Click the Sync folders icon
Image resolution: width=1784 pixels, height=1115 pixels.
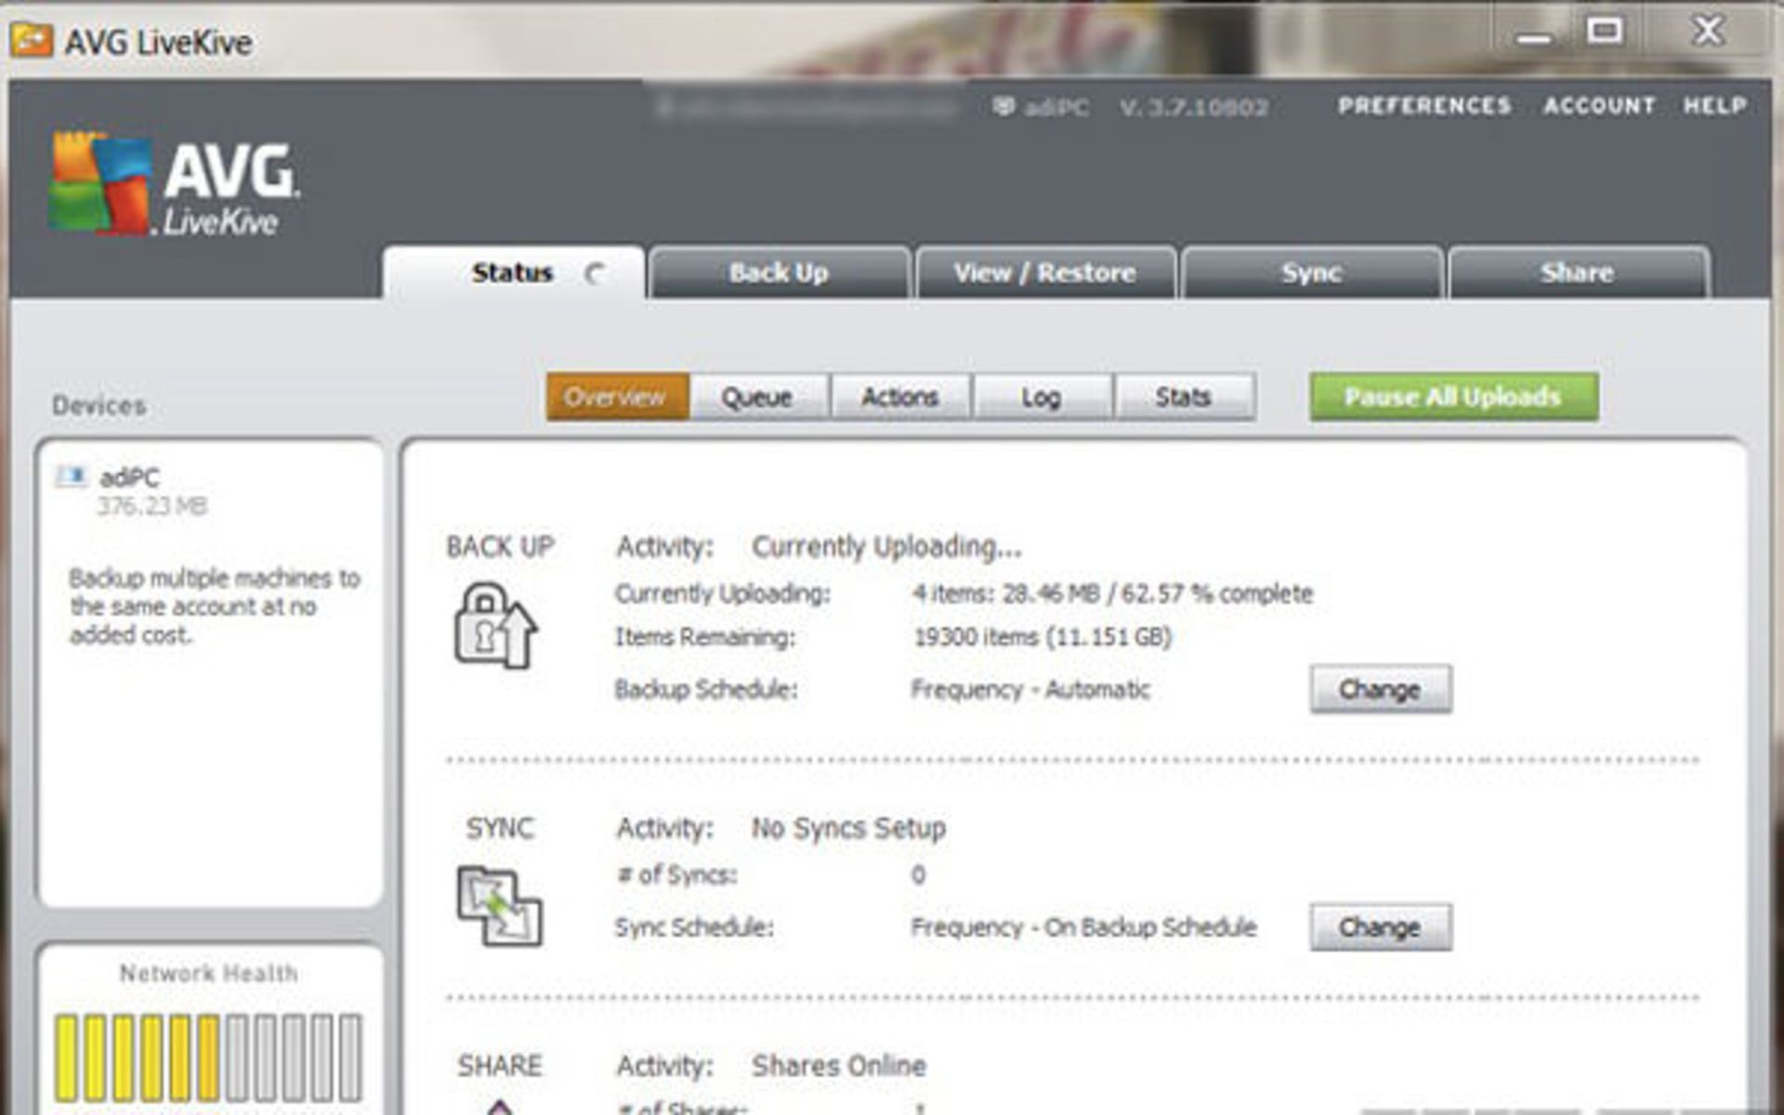click(499, 906)
